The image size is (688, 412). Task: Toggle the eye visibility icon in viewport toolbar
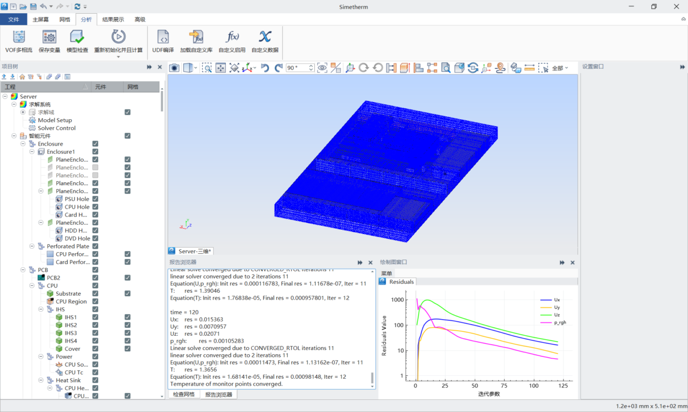[322, 68]
